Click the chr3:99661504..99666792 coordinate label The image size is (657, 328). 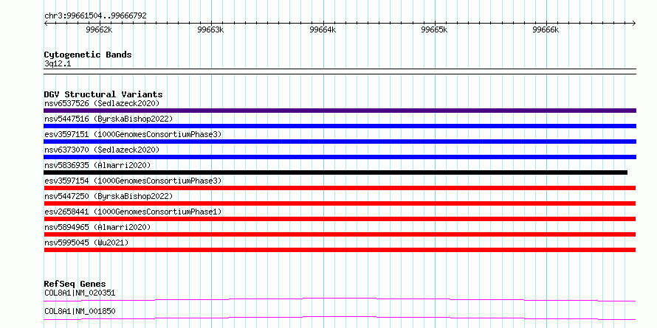(x=95, y=16)
